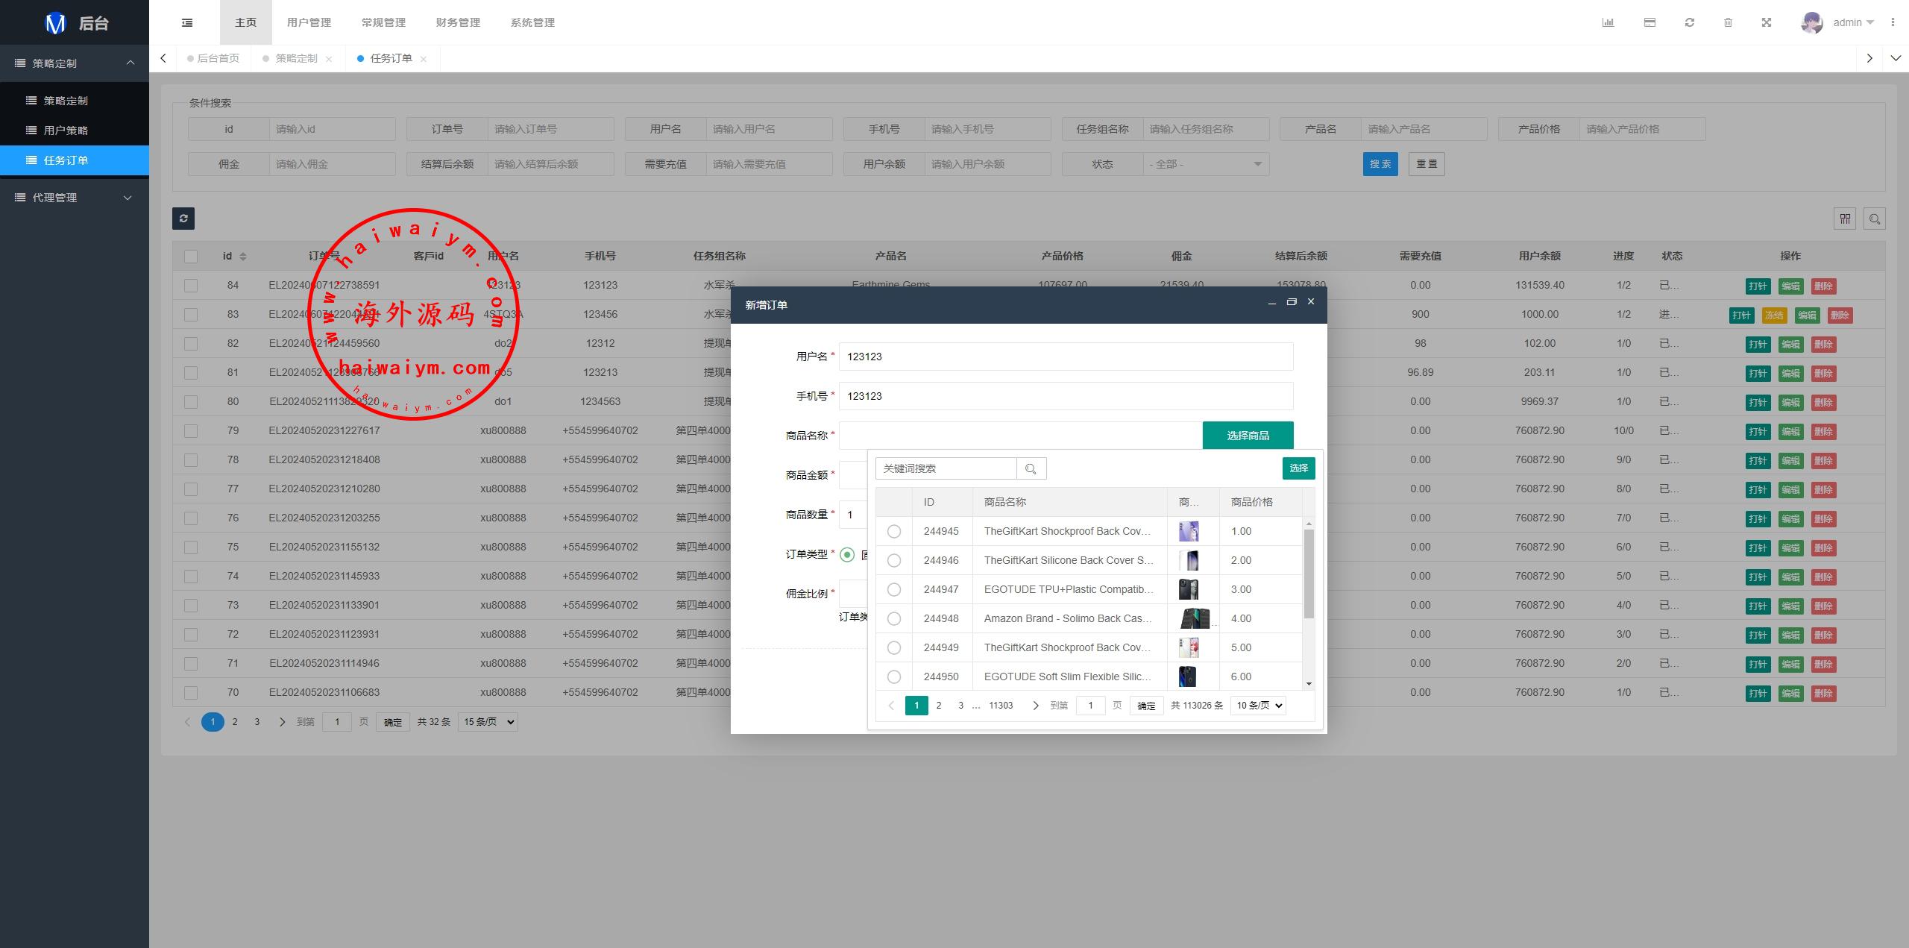Click the blue 搜索 search button
1909x948 pixels.
(1380, 164)
